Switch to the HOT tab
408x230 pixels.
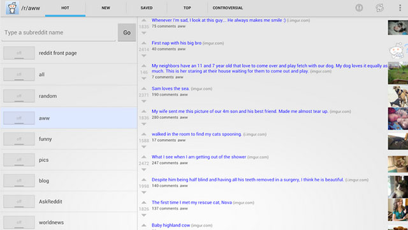(65, 8)
